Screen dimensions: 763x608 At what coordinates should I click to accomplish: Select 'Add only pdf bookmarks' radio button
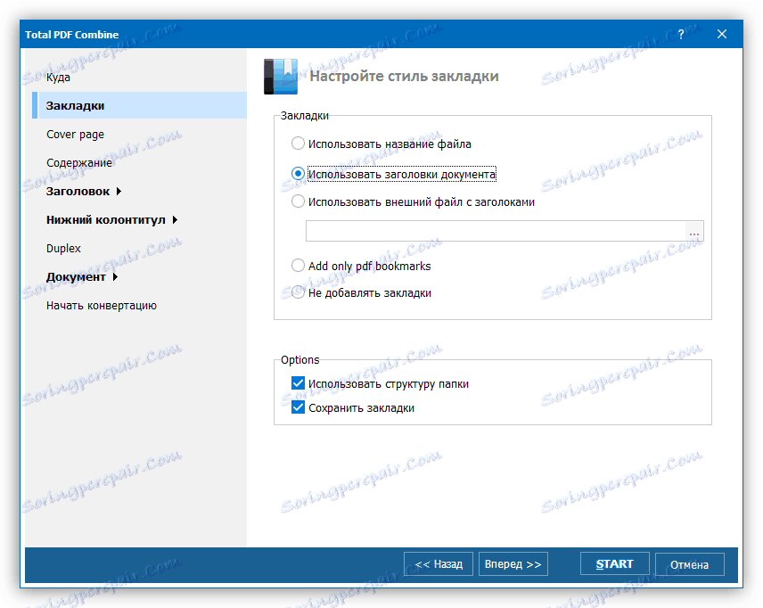298,266
